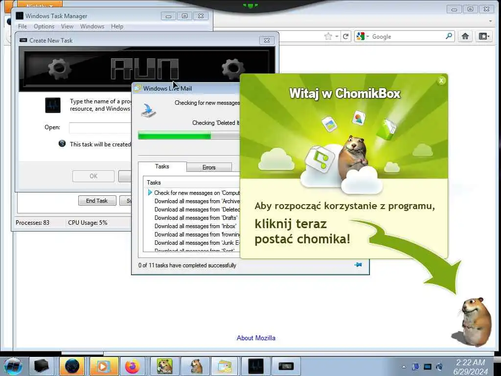Viewport: 501px width, 376px height.
Task: Select 'Check for new messages on' task row
Action: click(x=197, y=193)
